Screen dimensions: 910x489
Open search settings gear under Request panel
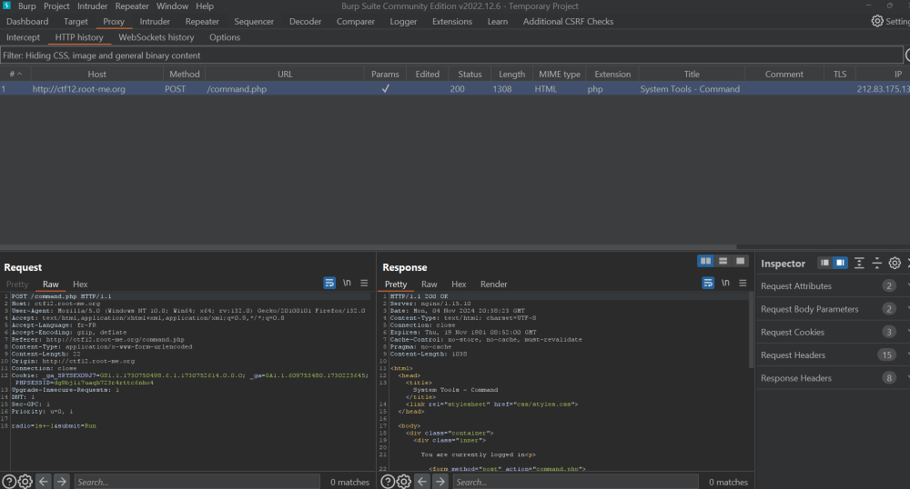coord(25,482)
